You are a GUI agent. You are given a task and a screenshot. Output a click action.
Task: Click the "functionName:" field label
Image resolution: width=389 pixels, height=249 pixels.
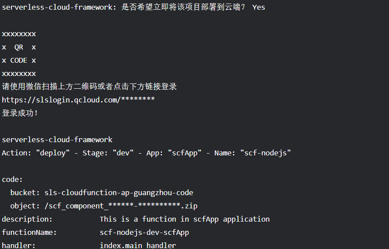click(x=29, y=232)
